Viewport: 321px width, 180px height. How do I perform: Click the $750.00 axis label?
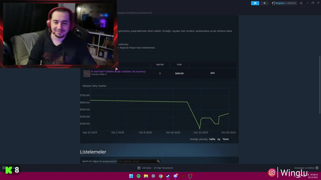point(85,95)
